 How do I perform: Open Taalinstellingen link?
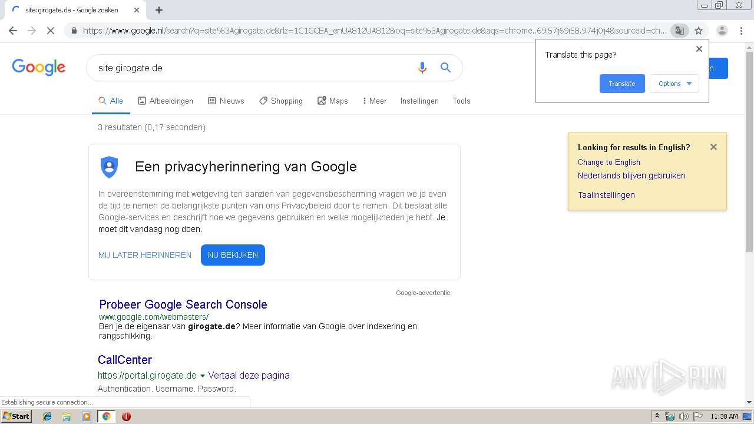(x=606, y=195)
